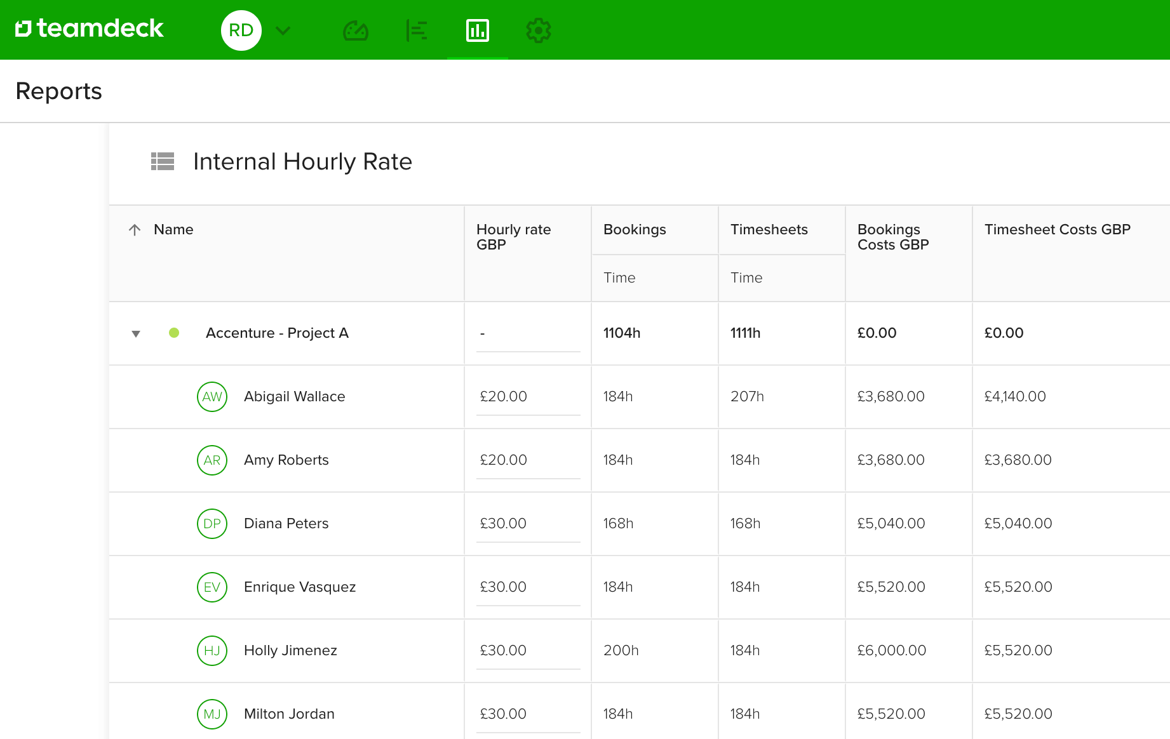The height and width of the screenshot is (739, 1170).
Task: Click the £4,140.00 timesheet cost
Action: [1015, 396]
